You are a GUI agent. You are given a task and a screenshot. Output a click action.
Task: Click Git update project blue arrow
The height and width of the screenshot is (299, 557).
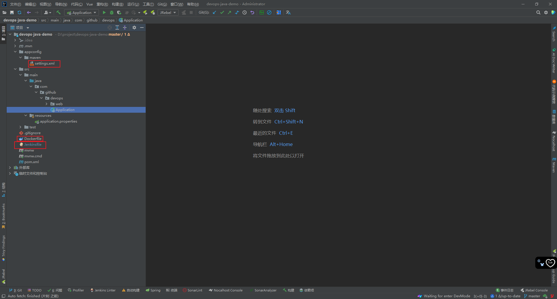(x=214, y=12)
